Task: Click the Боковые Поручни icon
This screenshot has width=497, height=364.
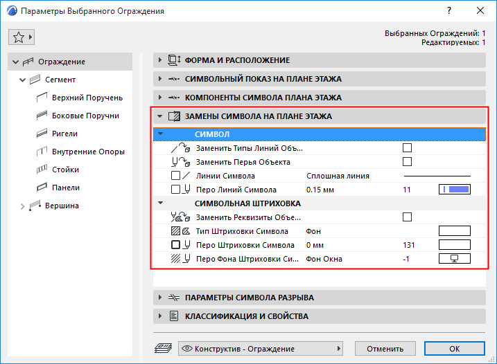Action: click(42, 116)
